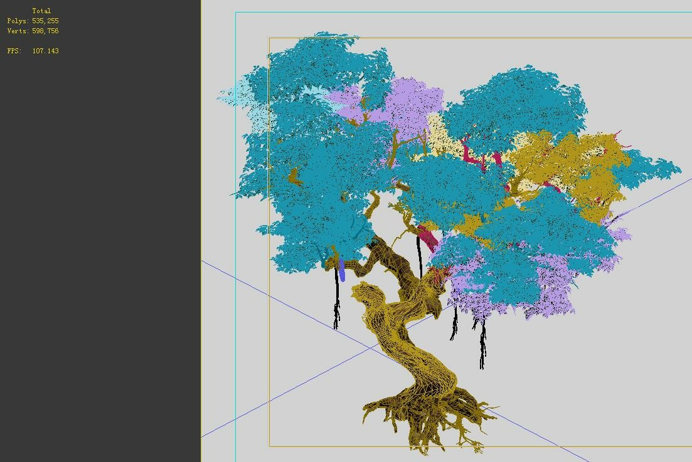Image resolution: width=692 pixels, height=462 pixels.
Task: Click the dark panel beside the viewport
Action: (100, 251)
